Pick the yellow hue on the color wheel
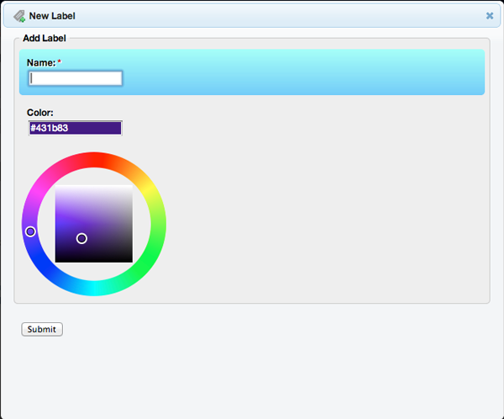 click(150, 192)
